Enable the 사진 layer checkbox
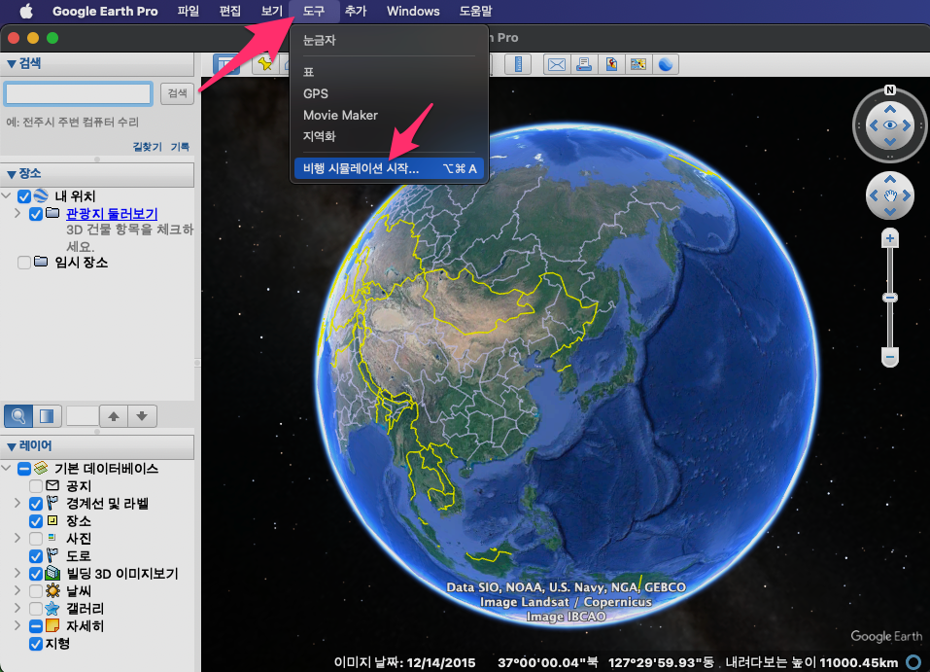Screen dimensions: 930x672 [x=36, y=539]
